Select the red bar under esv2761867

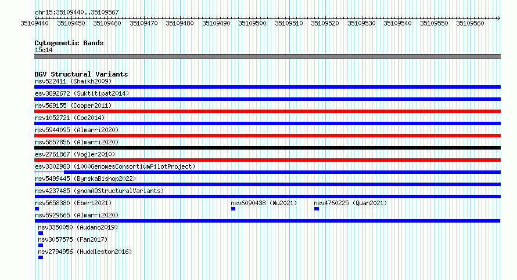(x=267, y=160)
